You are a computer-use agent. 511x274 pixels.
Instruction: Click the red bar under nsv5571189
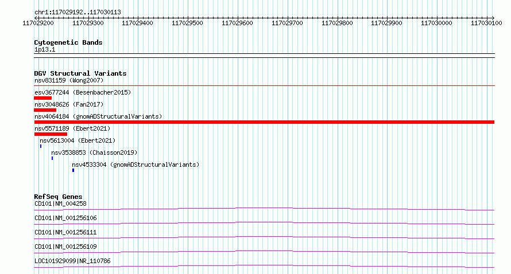pyautogui.click(x=51, y=134)
